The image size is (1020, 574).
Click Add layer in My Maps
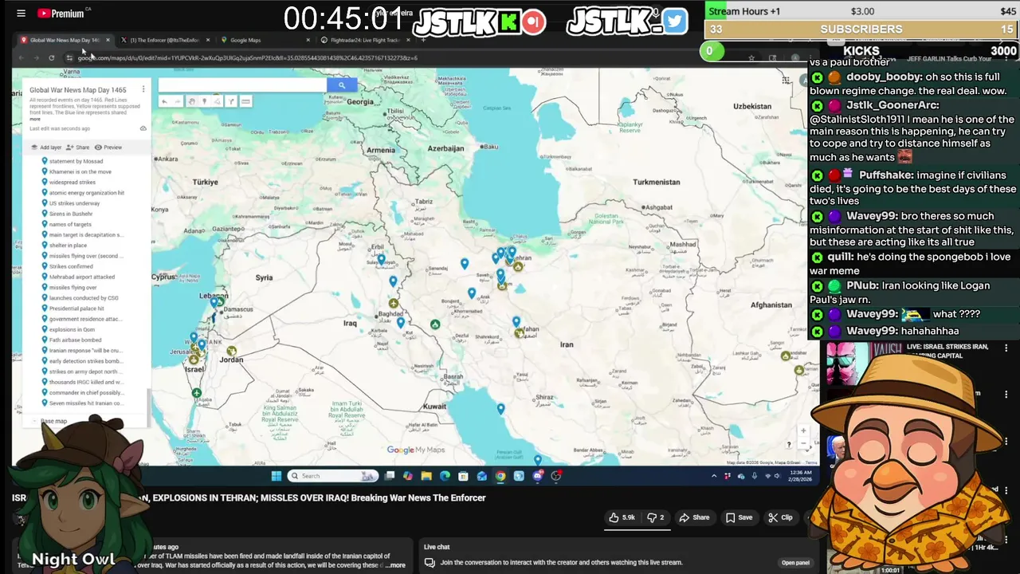point(45,147)
